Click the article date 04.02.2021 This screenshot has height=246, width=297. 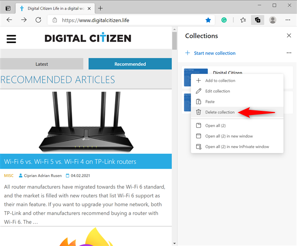click(x=80, y=175)
